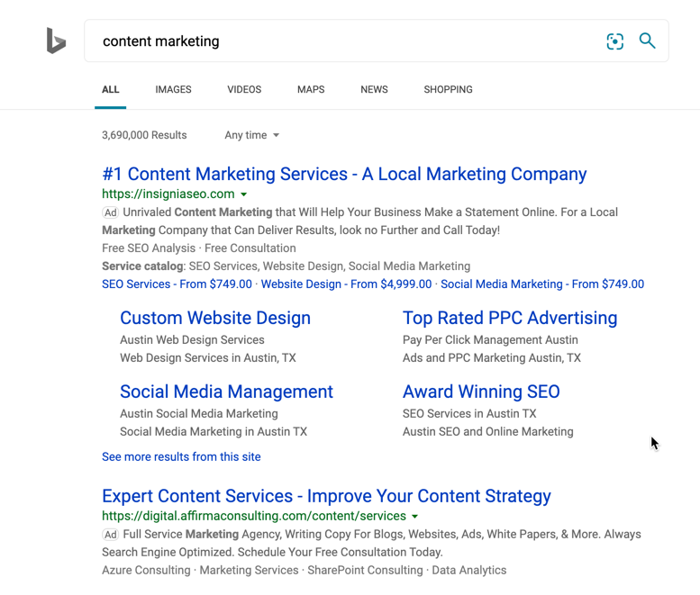This screenshot has height=595, width=700.
Task: Open 'Website Design - From $4,999.00' link
Action: (x=347, y=284)
